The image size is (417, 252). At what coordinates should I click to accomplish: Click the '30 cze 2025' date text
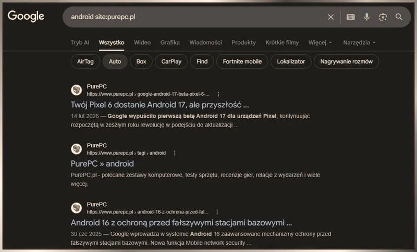pos(86,234)
